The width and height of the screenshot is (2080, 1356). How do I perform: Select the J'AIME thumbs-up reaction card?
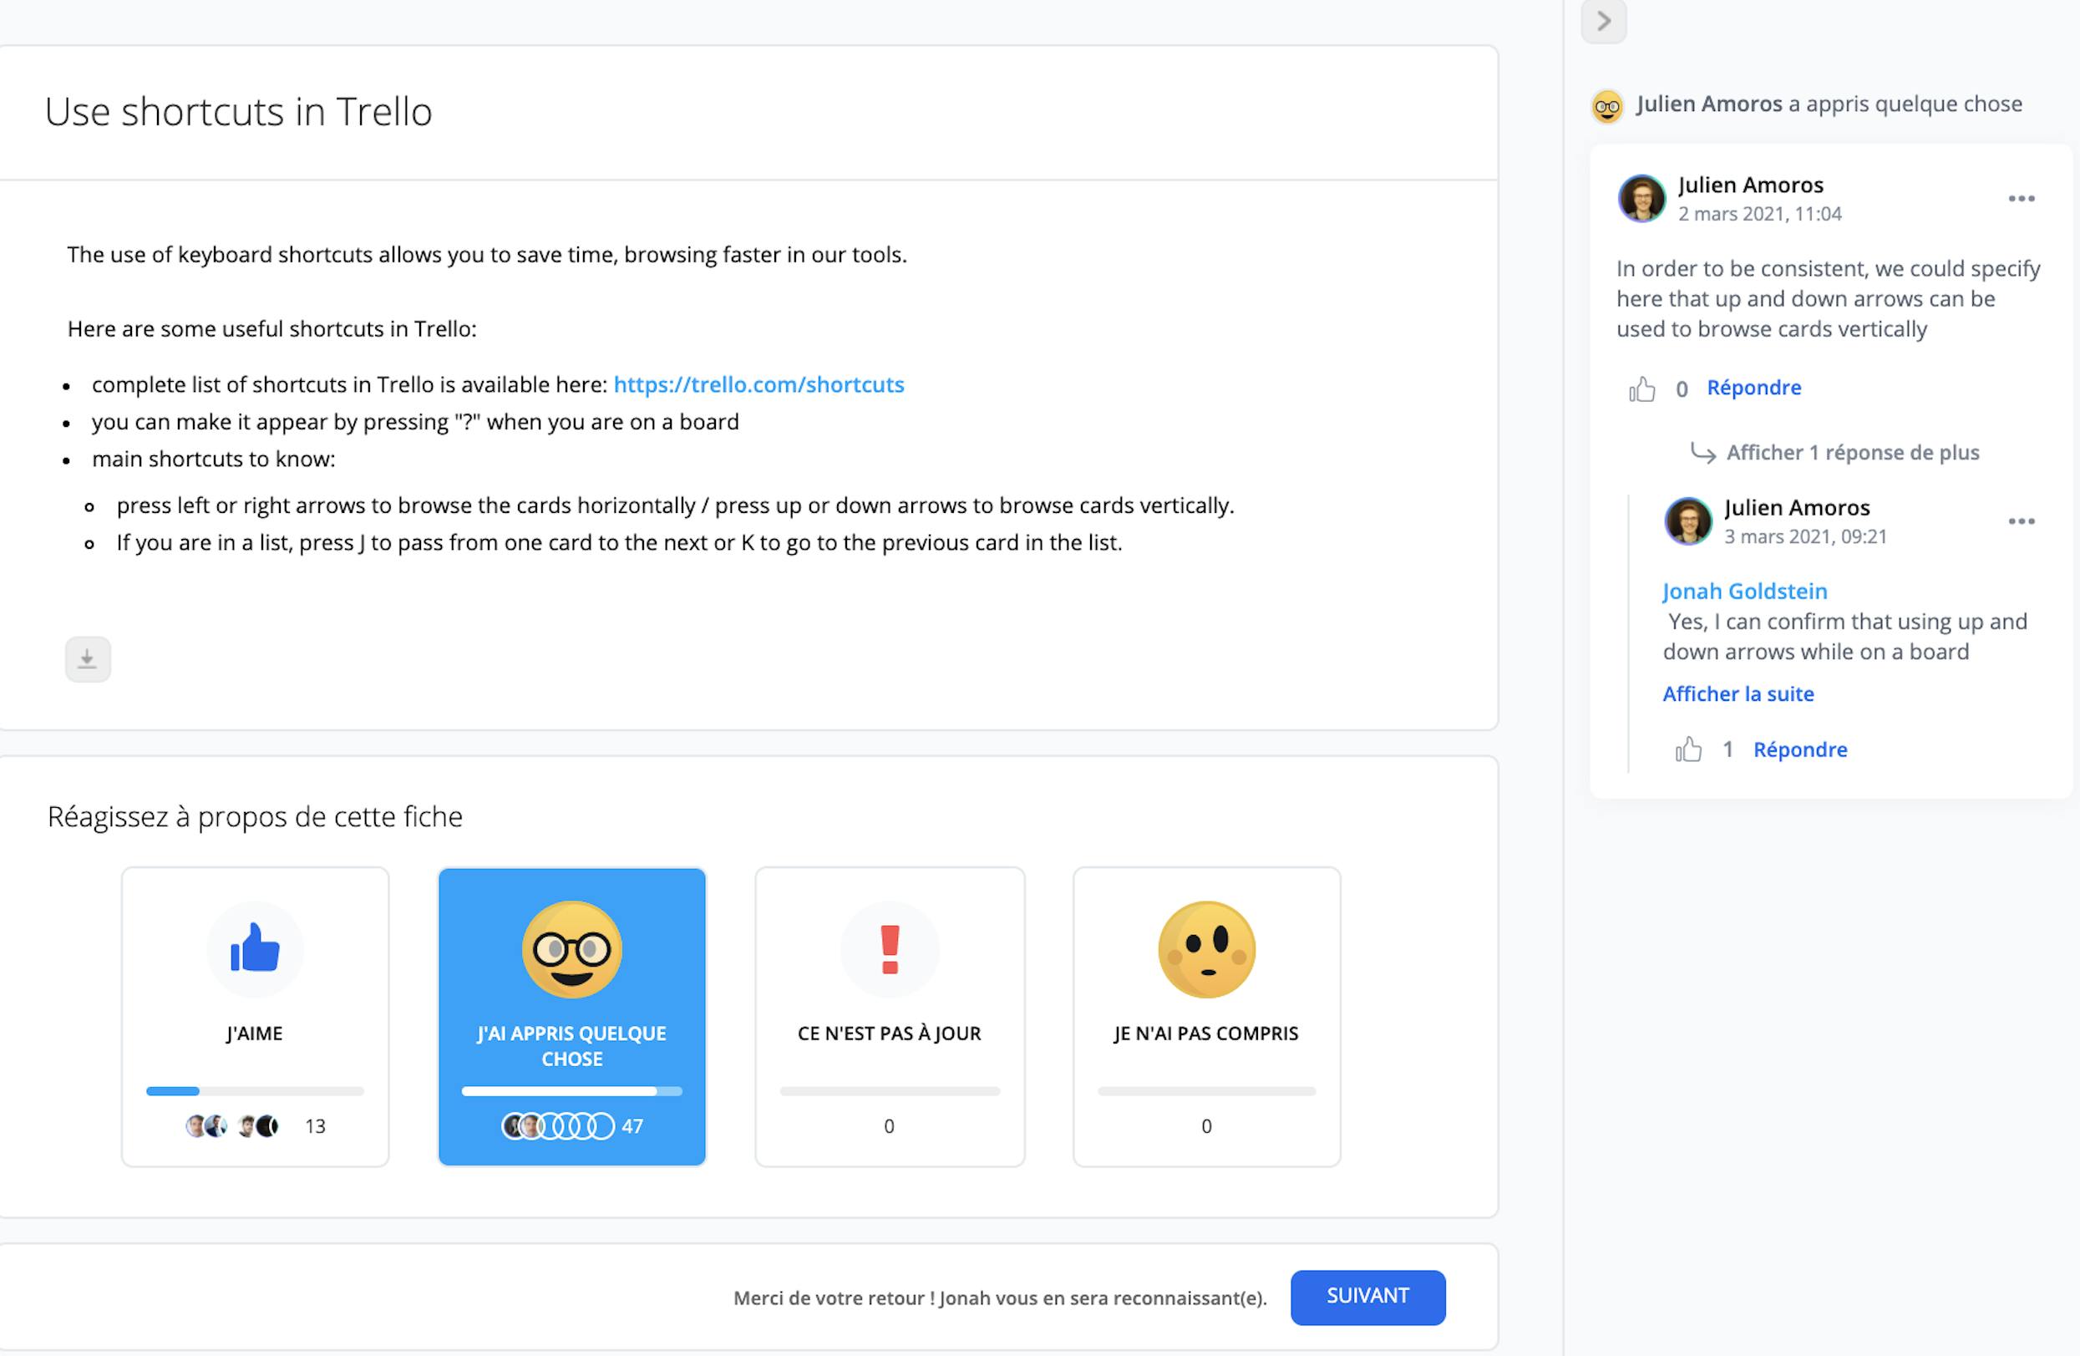coord(255,1017)
